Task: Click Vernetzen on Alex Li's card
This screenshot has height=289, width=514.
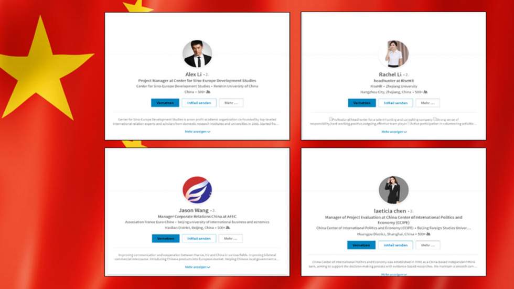Action: coord(165,103)
